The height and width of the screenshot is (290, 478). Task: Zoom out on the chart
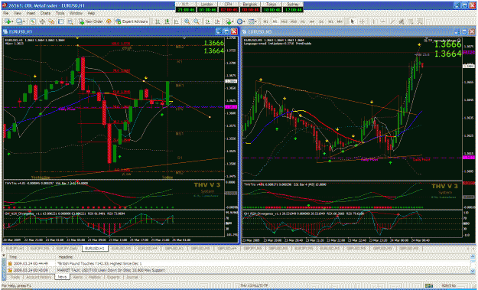[197, 21]
